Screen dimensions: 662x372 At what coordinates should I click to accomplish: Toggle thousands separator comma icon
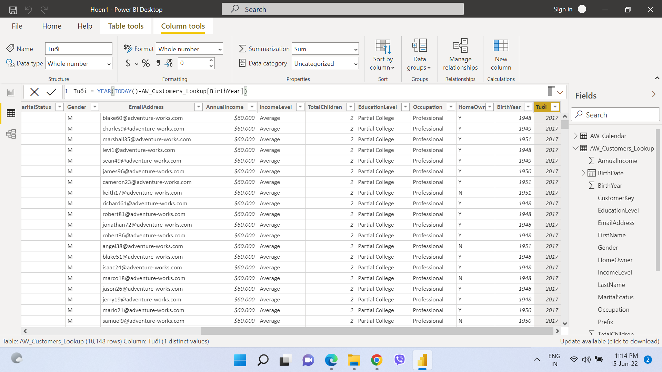point(158,63)
